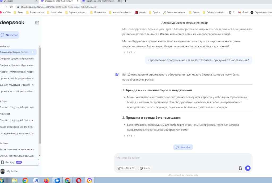
Task: Click the deepseek logo
Action: (x=12, y=23)
